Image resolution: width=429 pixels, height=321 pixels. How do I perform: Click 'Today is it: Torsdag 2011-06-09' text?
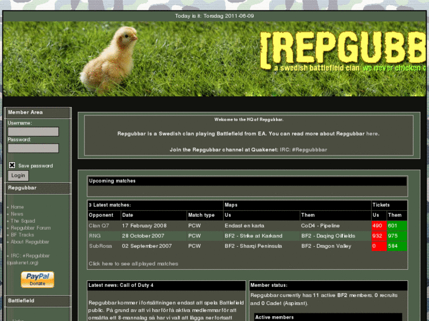click(215, 16)
